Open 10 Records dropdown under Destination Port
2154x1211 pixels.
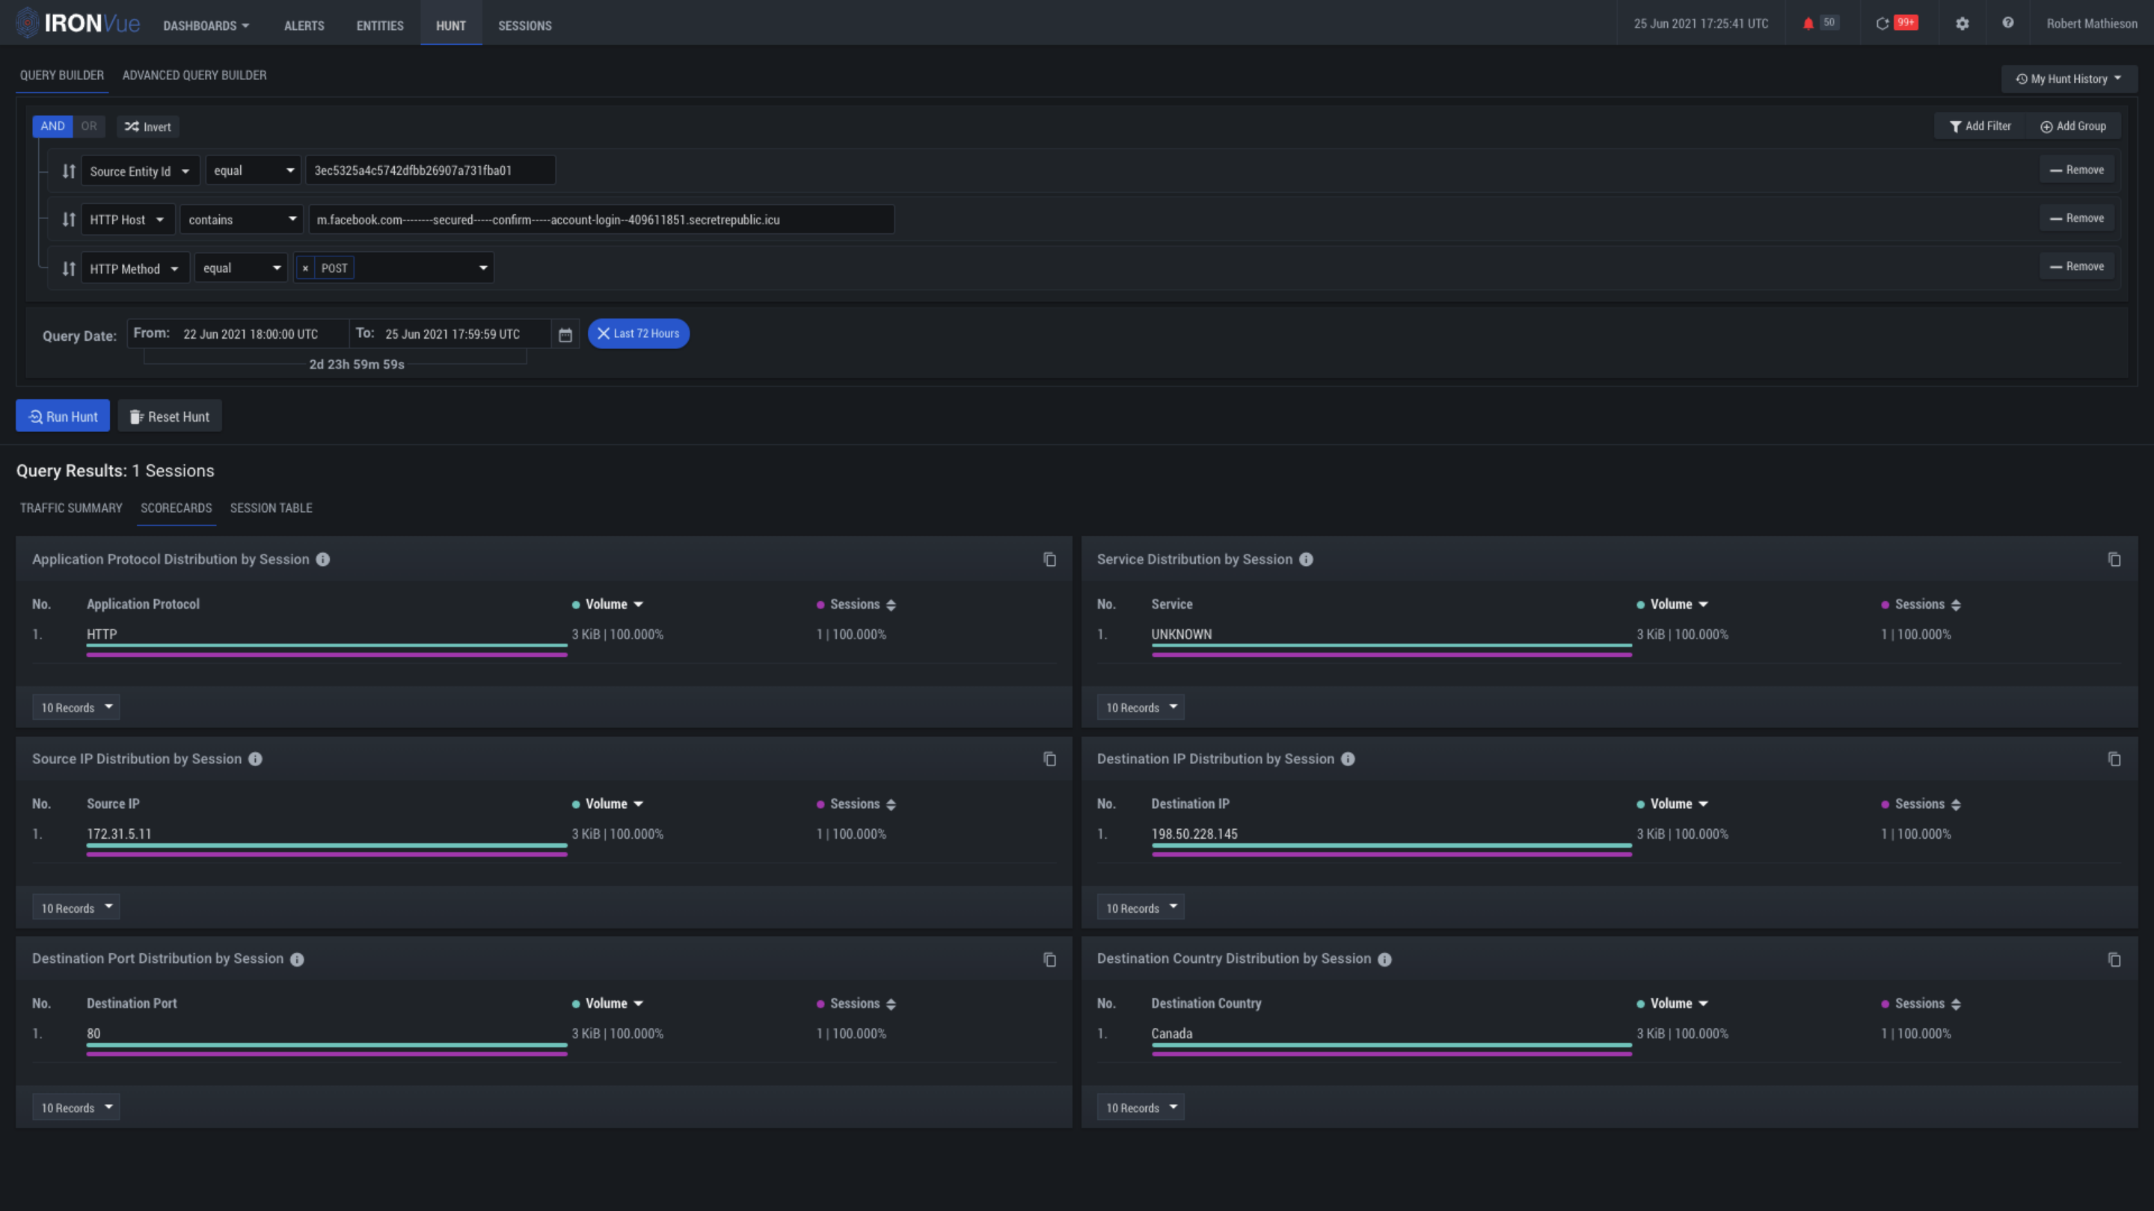(x=76, y=1107)
